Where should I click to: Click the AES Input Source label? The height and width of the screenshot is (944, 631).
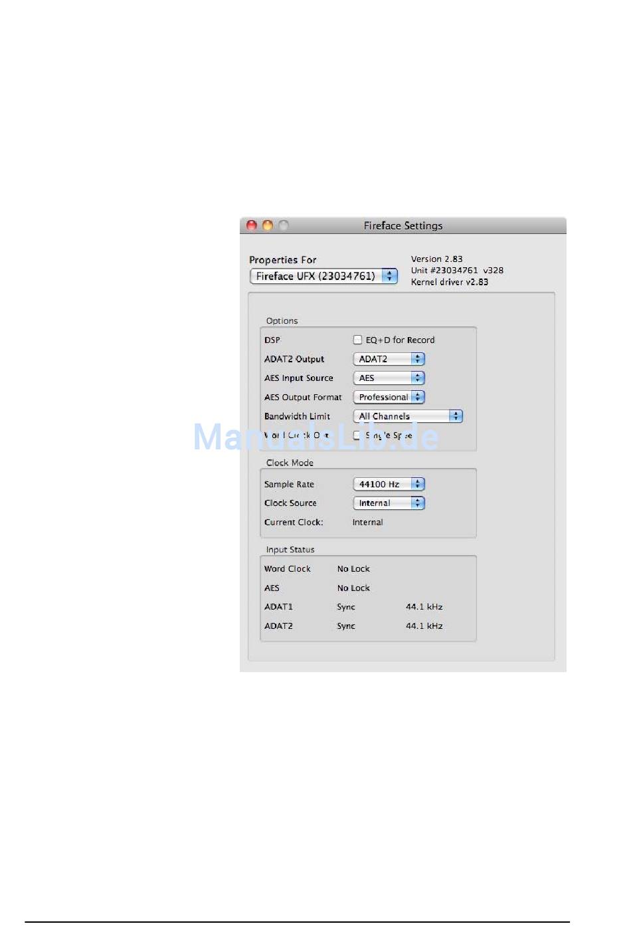point(299,378)
